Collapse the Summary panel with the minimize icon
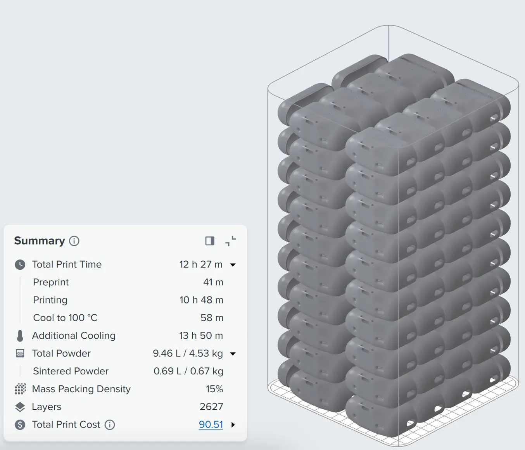Screen dimensions: 525x450 click(x=230, y=241)
